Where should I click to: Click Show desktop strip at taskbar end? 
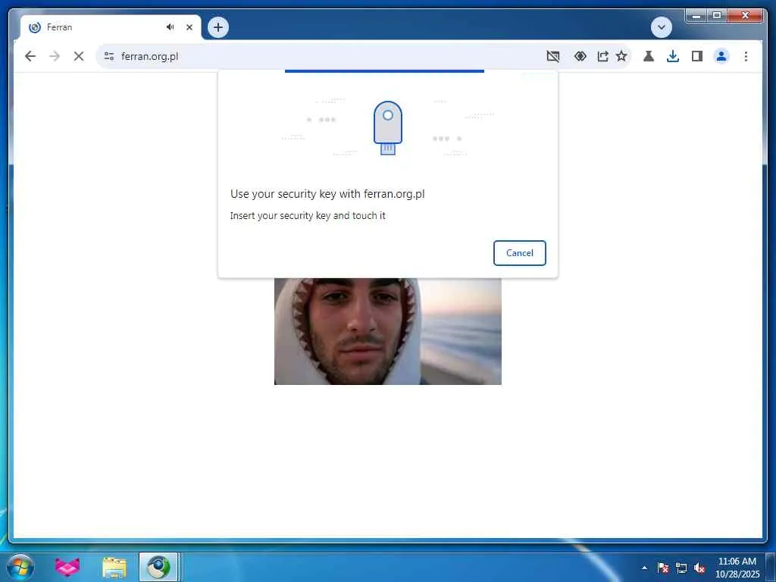coord(771,567)
